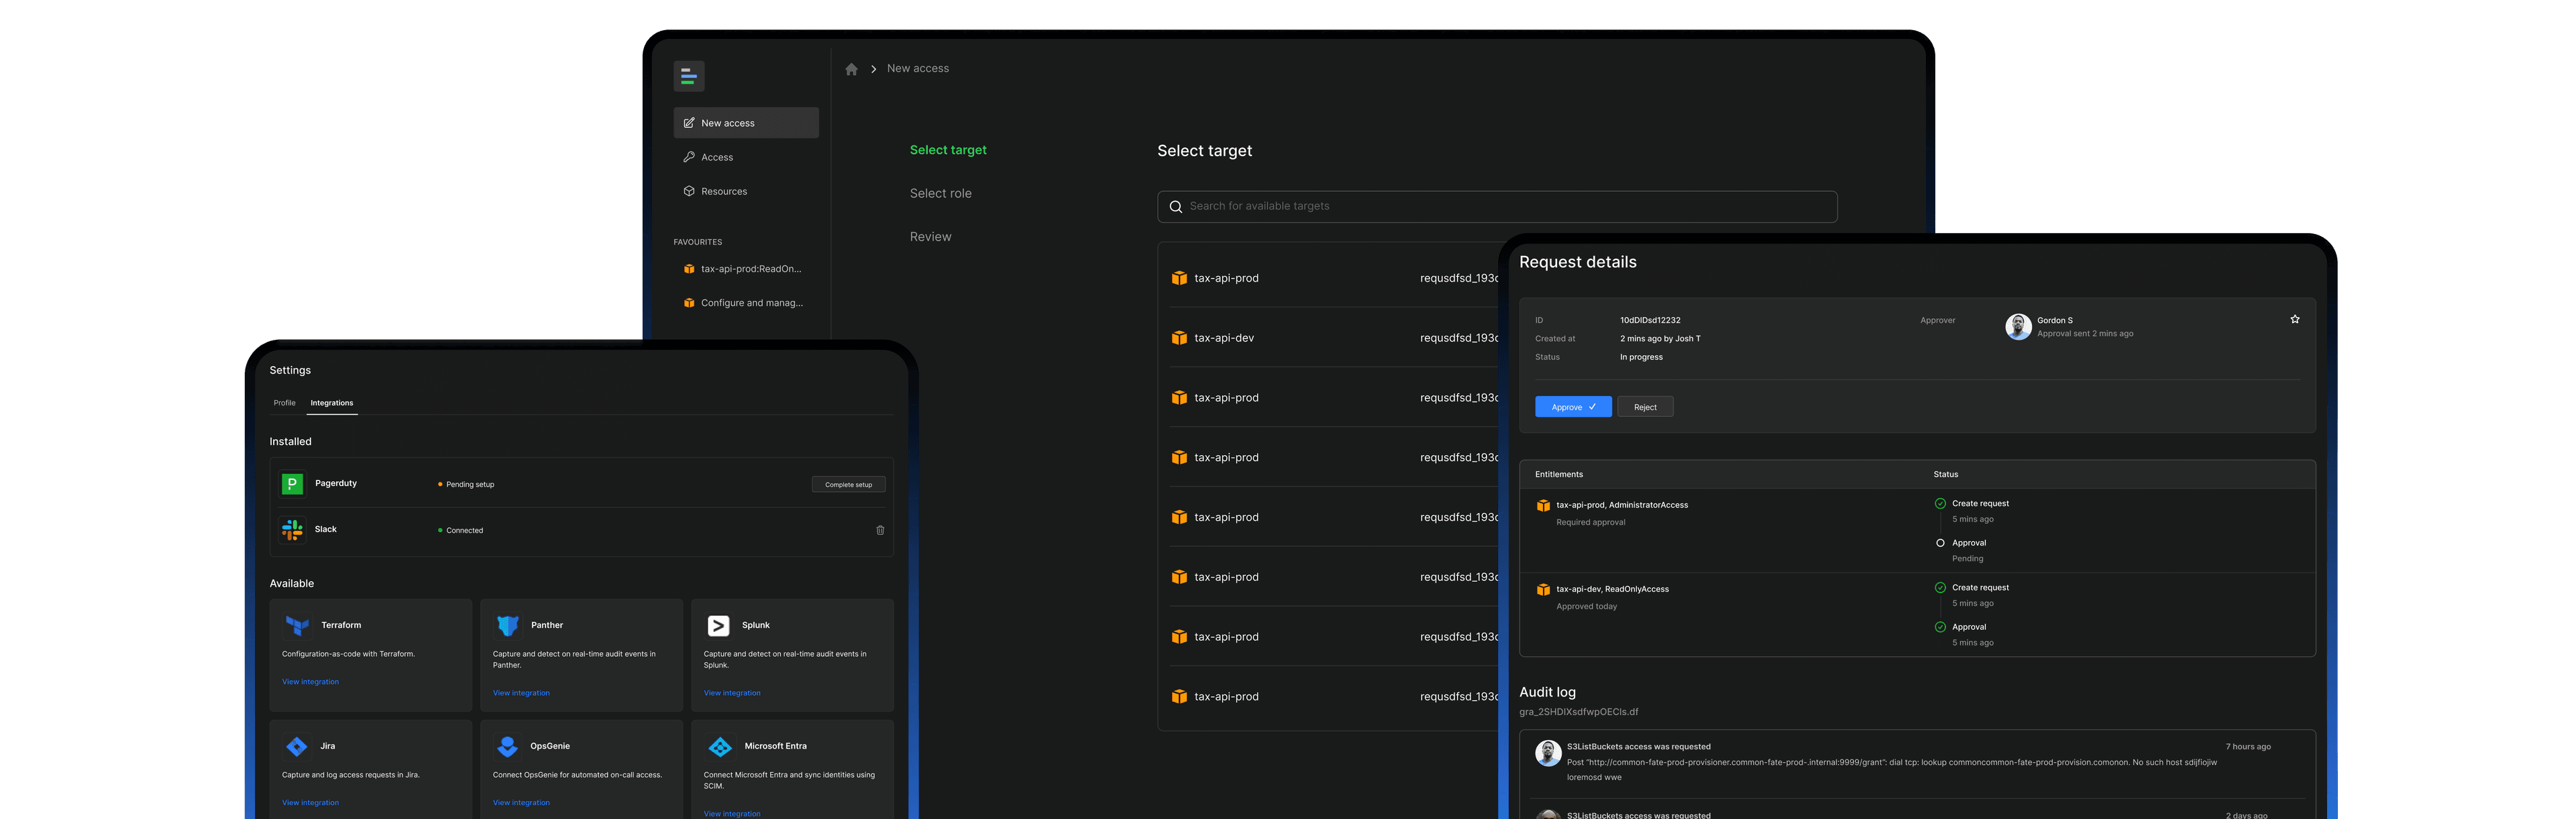Delete the Slack integration via trash icon
Screen dimensions: 2576x819
coord(880,530)
